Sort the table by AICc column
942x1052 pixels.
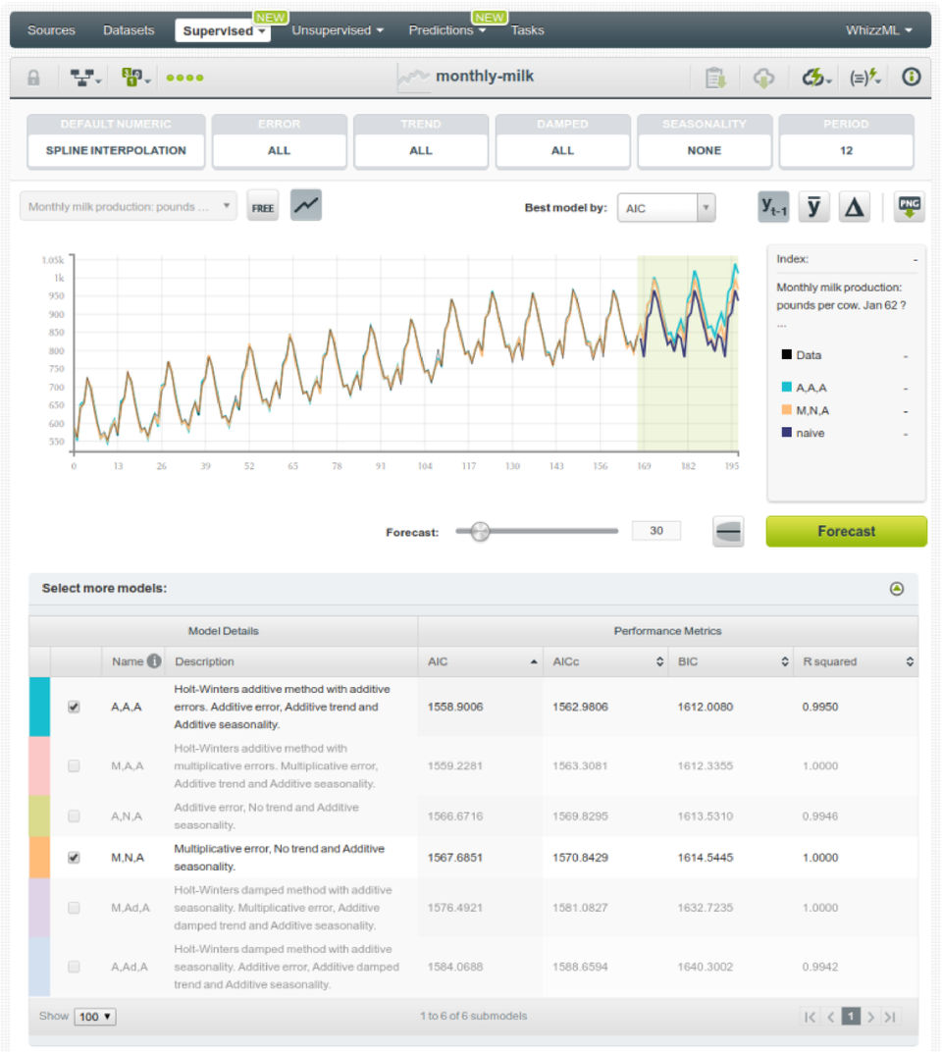click(605, 661)
